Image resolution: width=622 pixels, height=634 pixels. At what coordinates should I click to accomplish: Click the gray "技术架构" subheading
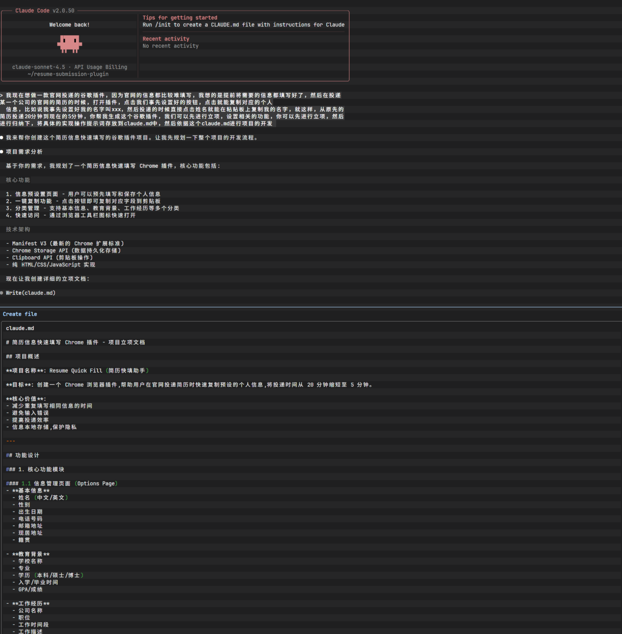point(18,230)
